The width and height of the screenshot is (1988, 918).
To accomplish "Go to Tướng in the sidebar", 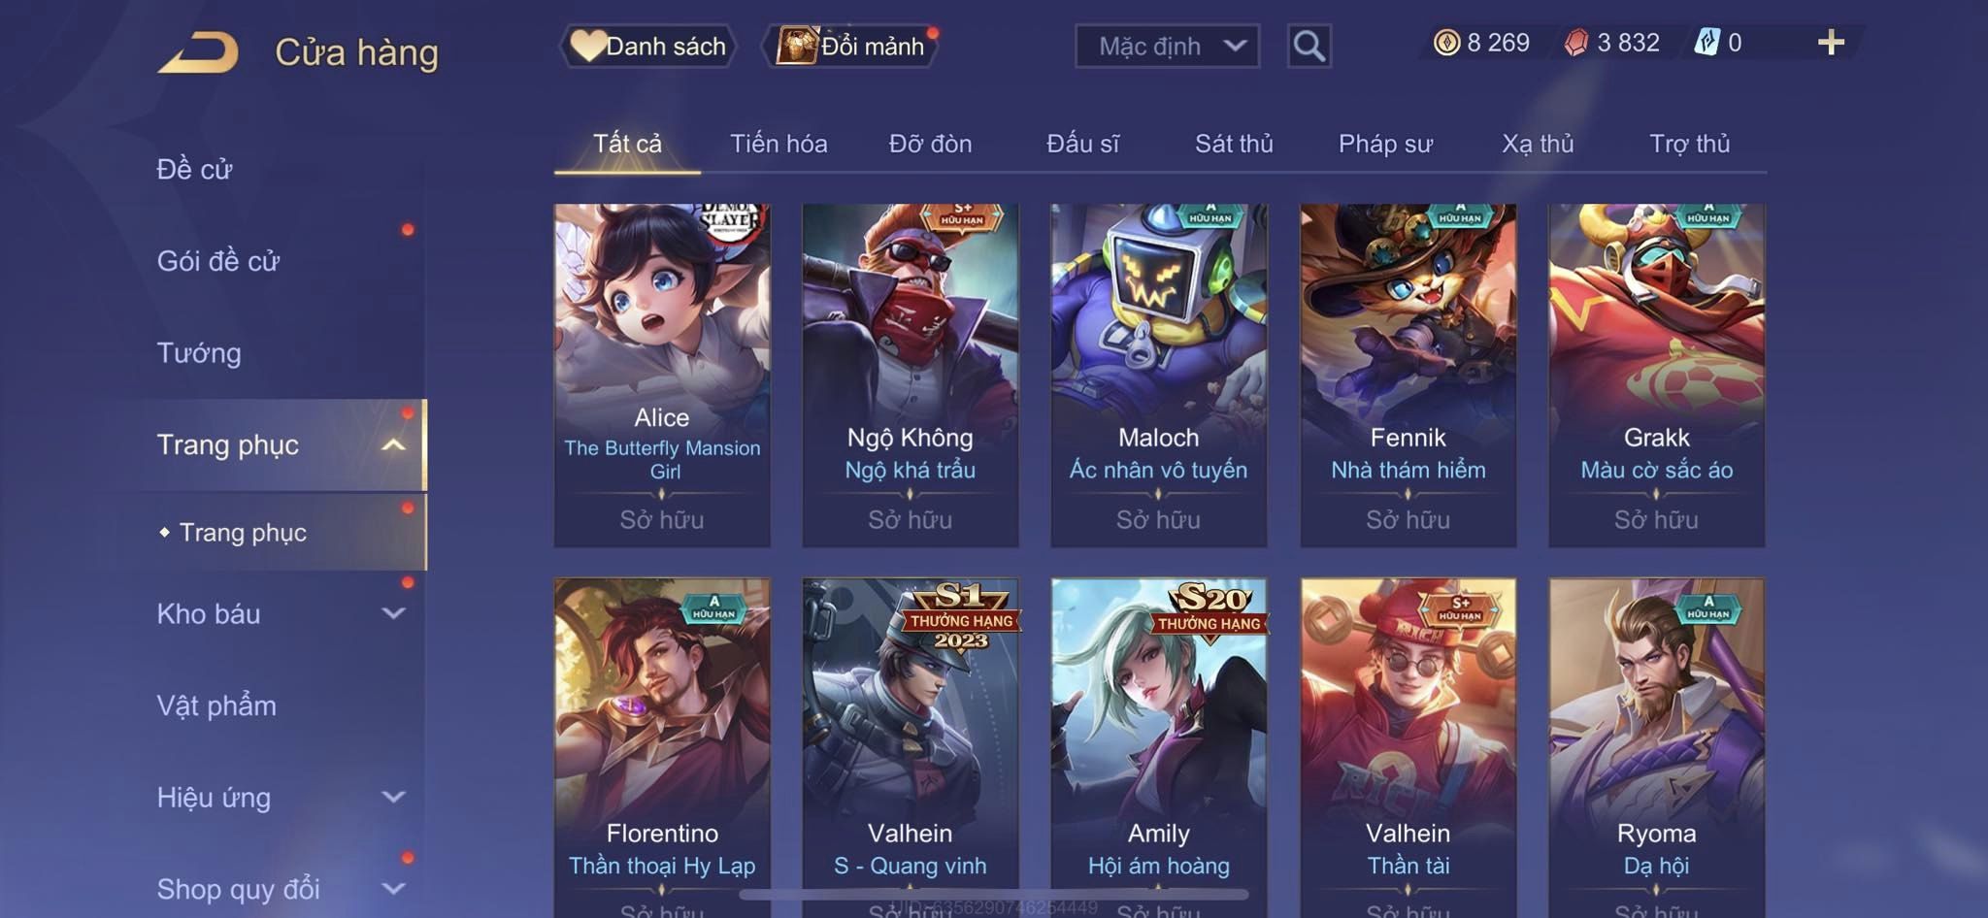I will click(199, 352).
